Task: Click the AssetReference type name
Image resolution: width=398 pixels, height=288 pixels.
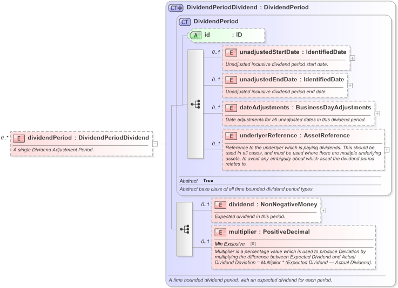Action: [327, 136]
